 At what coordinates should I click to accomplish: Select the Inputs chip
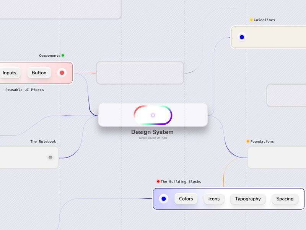9,72
